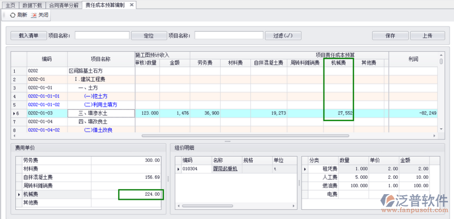Select the (一)挖土方 row
This screenshot has height=219, width=454.
point(224,96)
